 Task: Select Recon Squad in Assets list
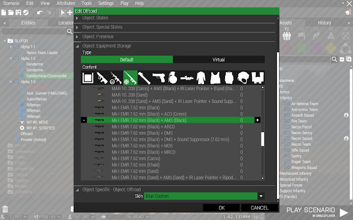click(x=302, y=139)
